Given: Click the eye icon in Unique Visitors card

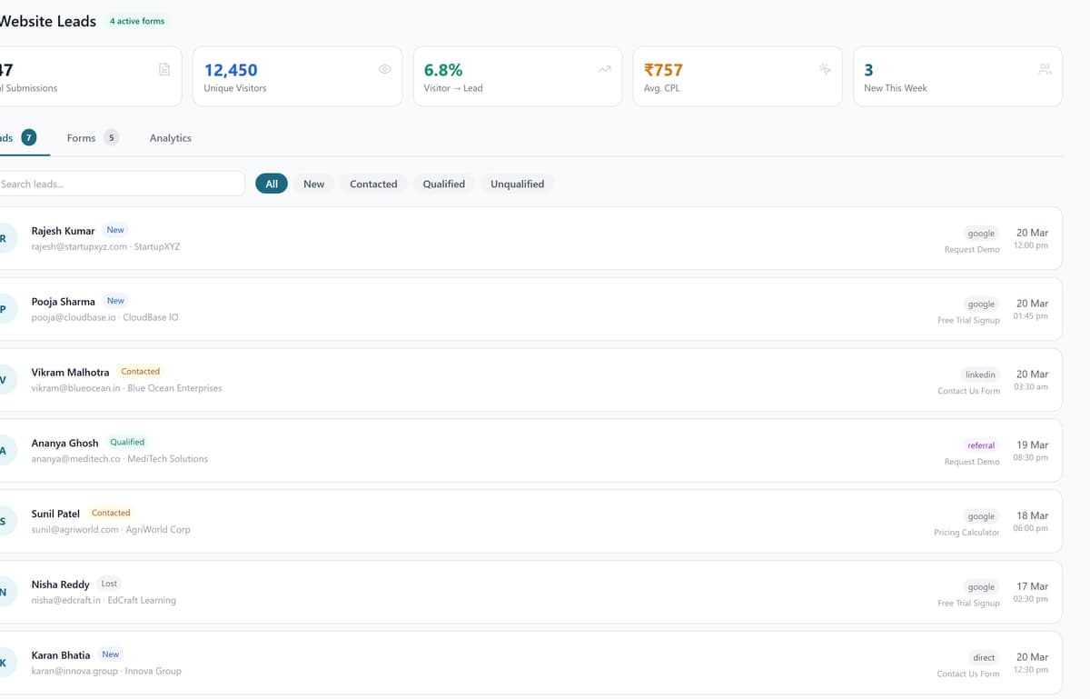Looking at the screenshot, I should click(384, 69).
